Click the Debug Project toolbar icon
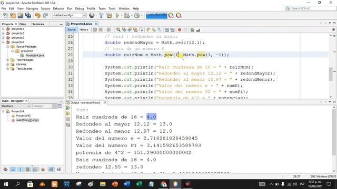Image resolution: width=337 pixels, height=189 pixels. pyautogui.click(x=126, y=15)
